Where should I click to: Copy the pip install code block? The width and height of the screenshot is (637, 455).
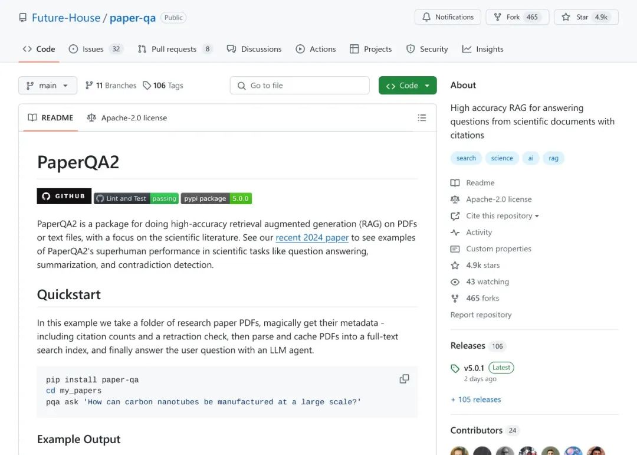[x=404, y=379]
